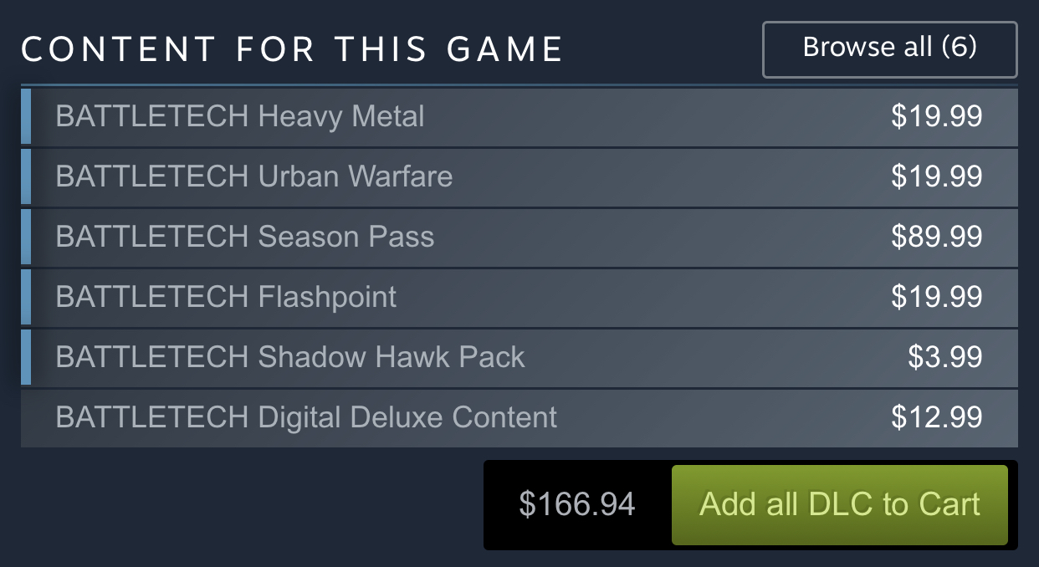Click the blue marker beside Season Pass
This screenshot has height=567, width=1039.
click(26, 237)
